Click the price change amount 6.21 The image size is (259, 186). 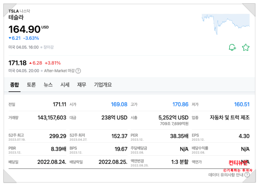[16, 38]
